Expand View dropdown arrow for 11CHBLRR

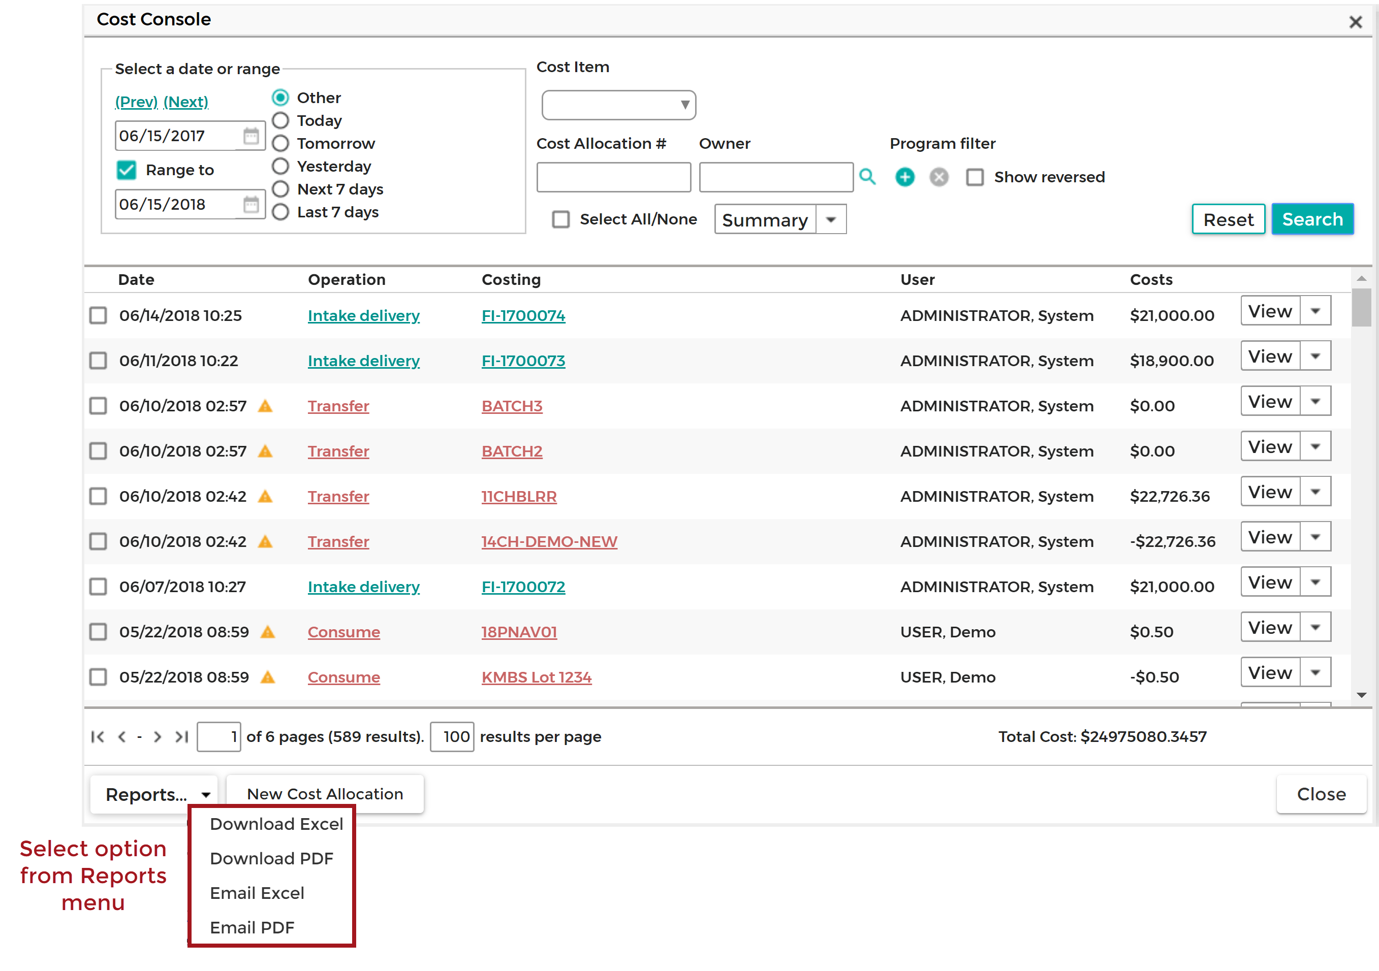click(1315, 492)
